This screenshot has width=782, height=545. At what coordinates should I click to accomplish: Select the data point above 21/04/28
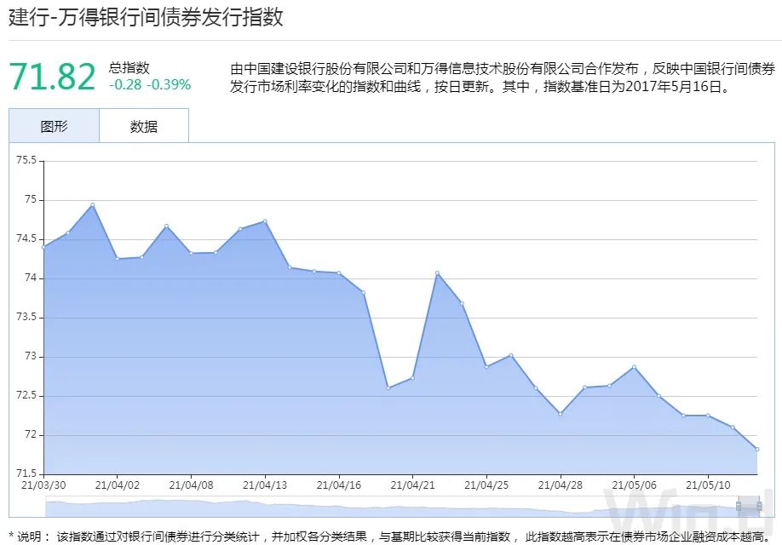[560, 414]
